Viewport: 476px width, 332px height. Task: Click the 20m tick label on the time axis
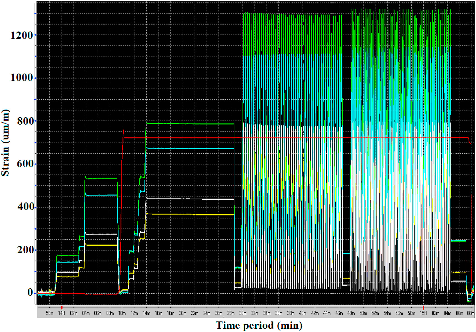[182, 313]
